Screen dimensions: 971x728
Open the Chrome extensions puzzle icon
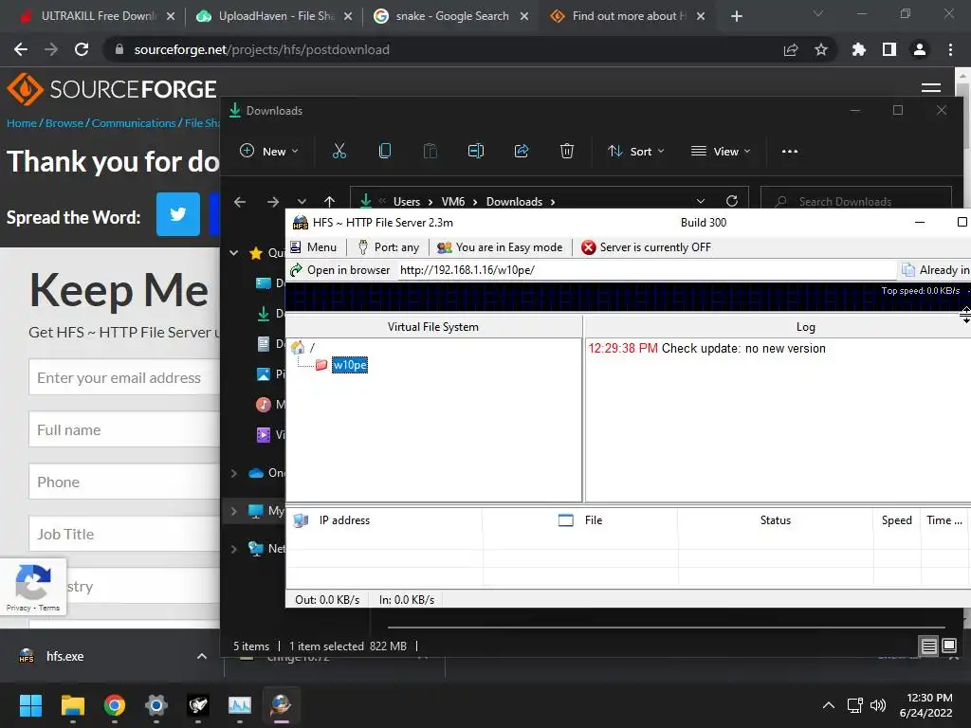tap(859, 49)
